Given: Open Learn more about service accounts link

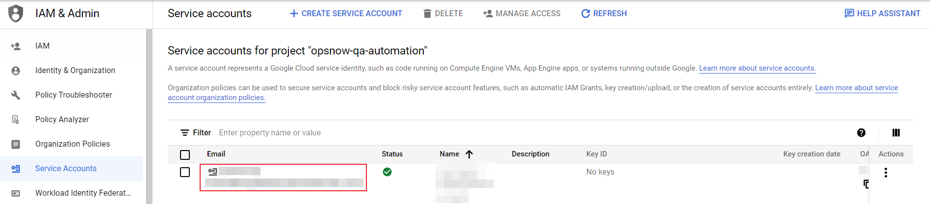Looking at the screenshot, I should click(757, 68).
